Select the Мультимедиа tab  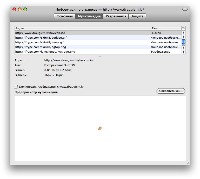pos(89,16)
